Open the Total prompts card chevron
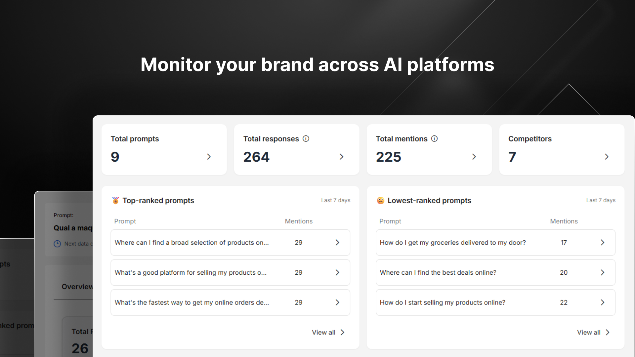Viewport: 635px width, 357px height. click(x=209, y=157)
